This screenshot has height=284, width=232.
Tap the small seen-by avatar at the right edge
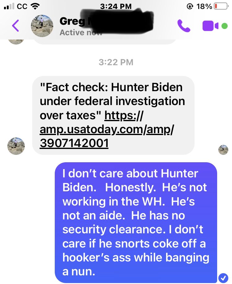[223, 150]
